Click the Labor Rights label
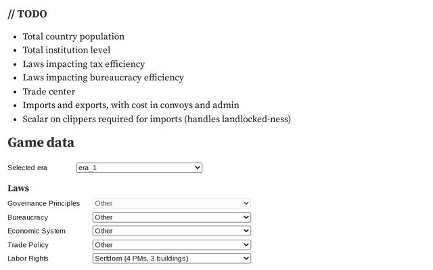This screenshot has width=433, height=270. 28,259
